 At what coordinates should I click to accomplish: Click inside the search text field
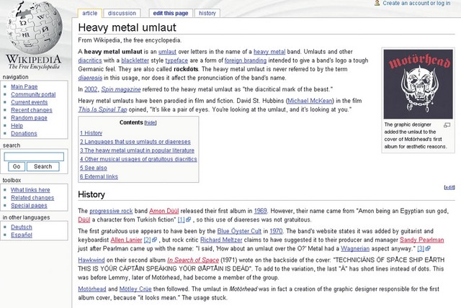(34, 156)
